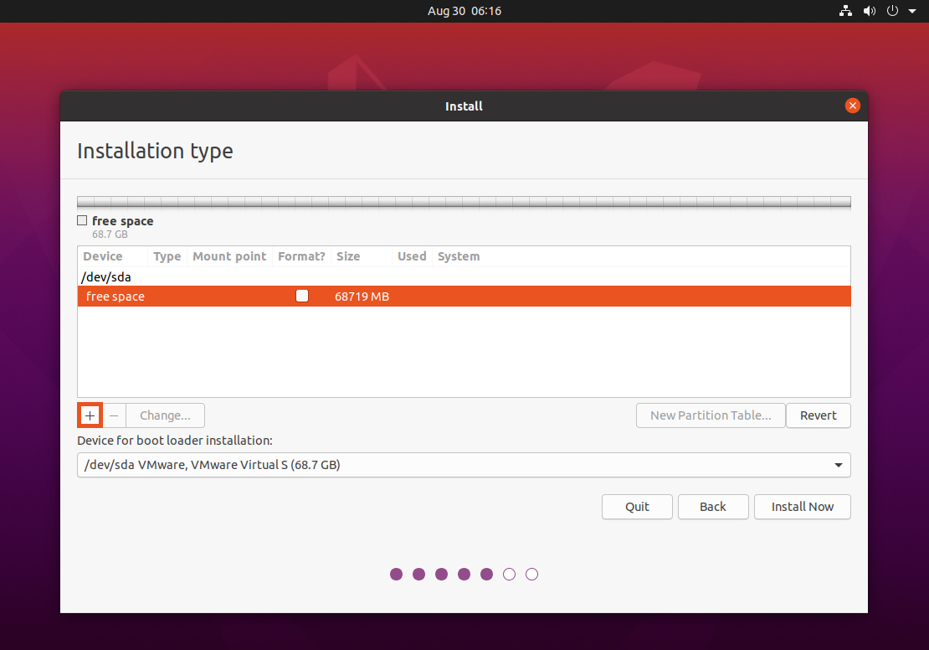The height and width of the screenshot is (650, 929).
Task: Click the Installation type heading
Action: click(x=155, y=151)
